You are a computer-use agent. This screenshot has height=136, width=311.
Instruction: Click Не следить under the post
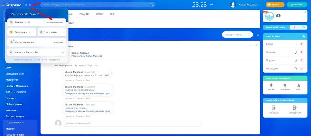click(80, 65)
